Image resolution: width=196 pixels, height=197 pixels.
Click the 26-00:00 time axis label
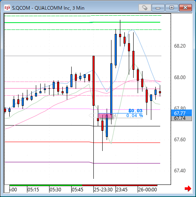tap(148, 190)
